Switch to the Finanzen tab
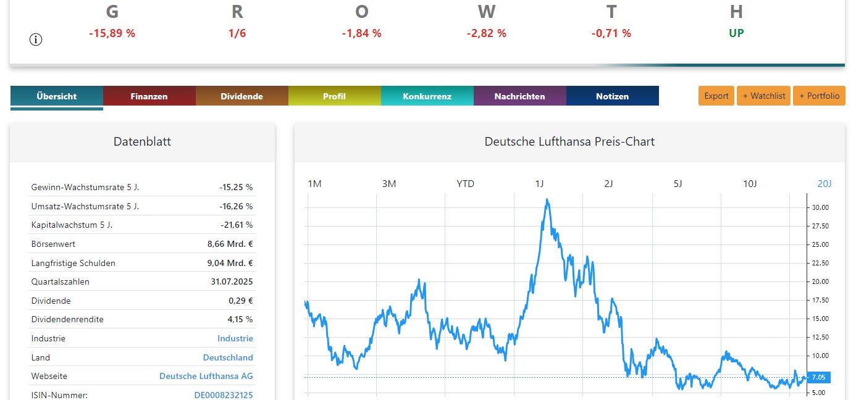856x400 pixels. 149,96
